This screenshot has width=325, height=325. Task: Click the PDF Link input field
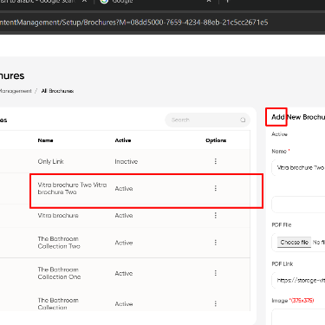[299, 280]
